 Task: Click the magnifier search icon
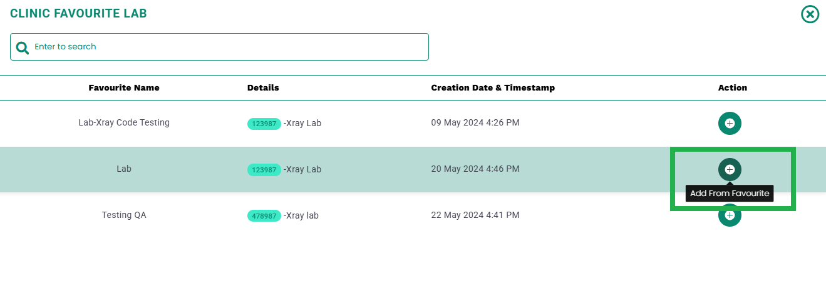pos(23,47)
